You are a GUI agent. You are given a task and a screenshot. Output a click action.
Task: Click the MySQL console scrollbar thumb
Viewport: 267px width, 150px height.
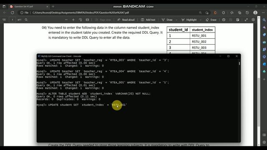[239, 63]
